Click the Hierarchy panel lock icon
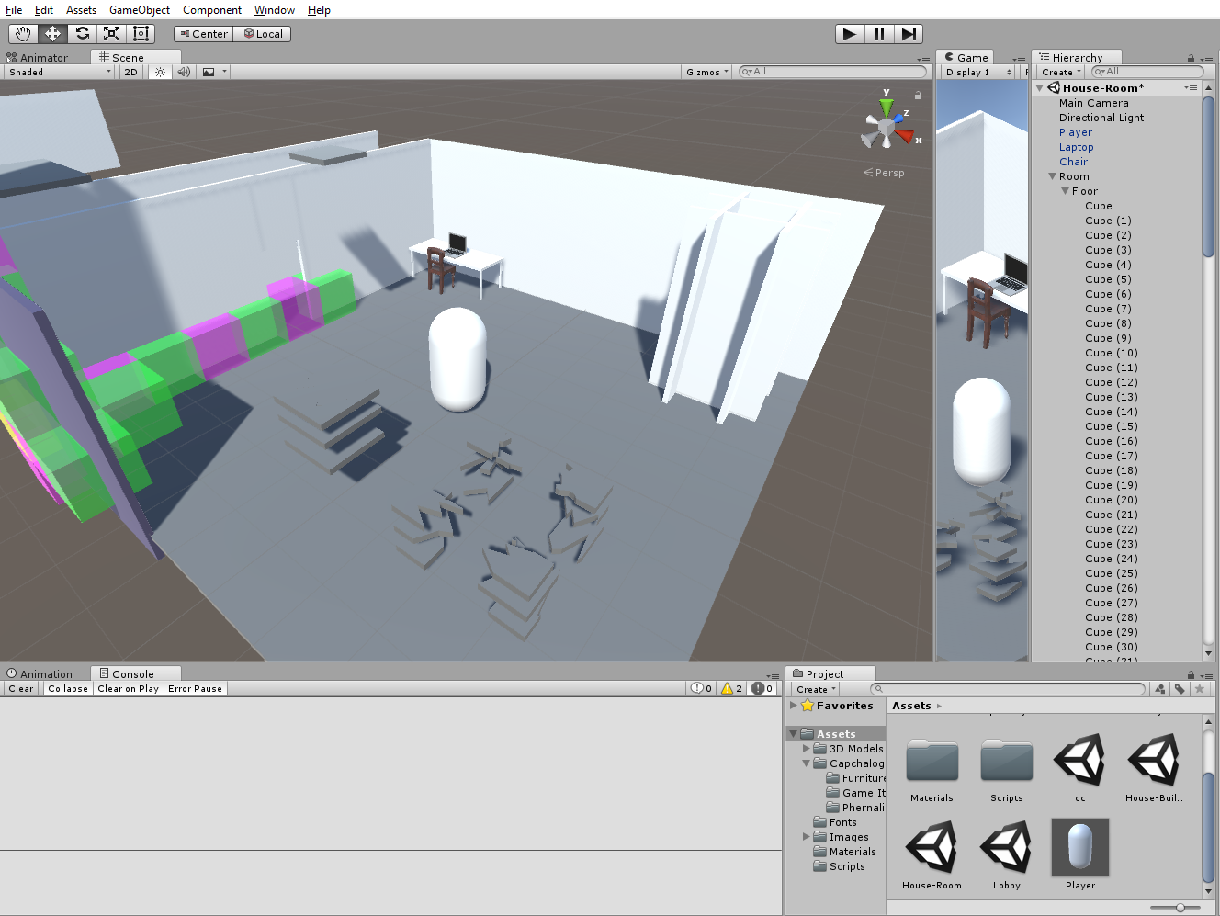Screen dimensions: 1220x916 (x=1192, y=58)
